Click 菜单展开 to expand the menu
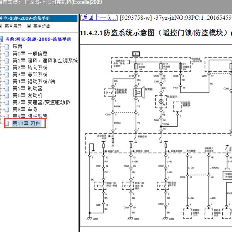Viewport: 232px width, 232px height. coord(13,26)
